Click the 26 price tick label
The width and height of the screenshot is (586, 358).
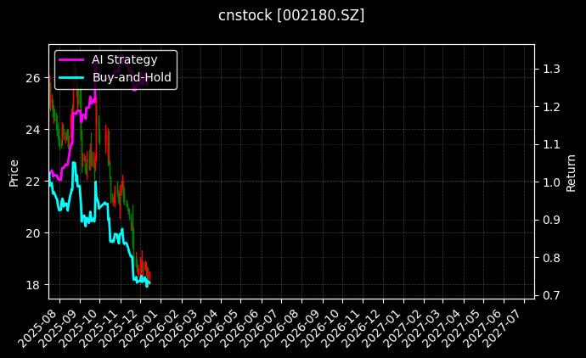coord(32,78)
